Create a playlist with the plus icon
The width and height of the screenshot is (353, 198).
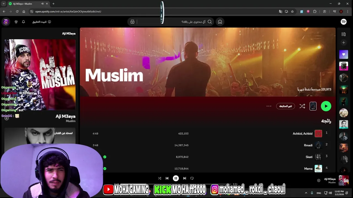(x=344, y=43)
